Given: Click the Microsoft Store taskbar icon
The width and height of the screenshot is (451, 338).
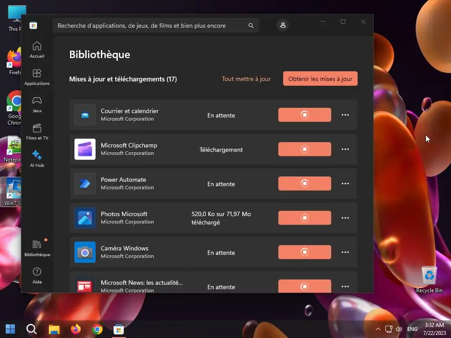Looking at the screenshot, I should click(118, 329).
